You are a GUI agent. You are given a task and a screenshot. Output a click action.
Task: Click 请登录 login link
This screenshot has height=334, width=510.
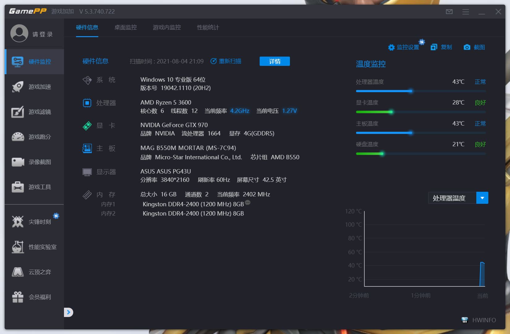pyautogui.click(x=43, y=34)
